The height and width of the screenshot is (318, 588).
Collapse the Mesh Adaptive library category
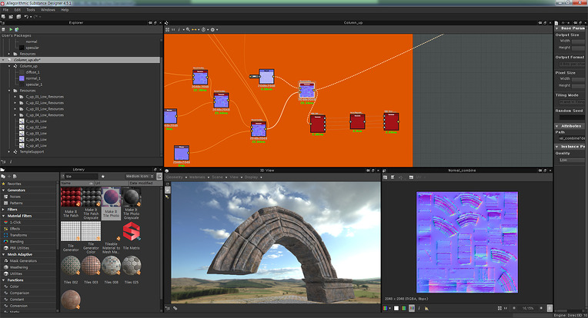pyautogui.click(x=3, y=254)
